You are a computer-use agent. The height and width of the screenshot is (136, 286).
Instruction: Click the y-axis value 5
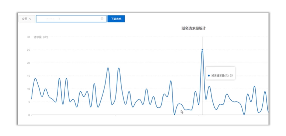29,102
